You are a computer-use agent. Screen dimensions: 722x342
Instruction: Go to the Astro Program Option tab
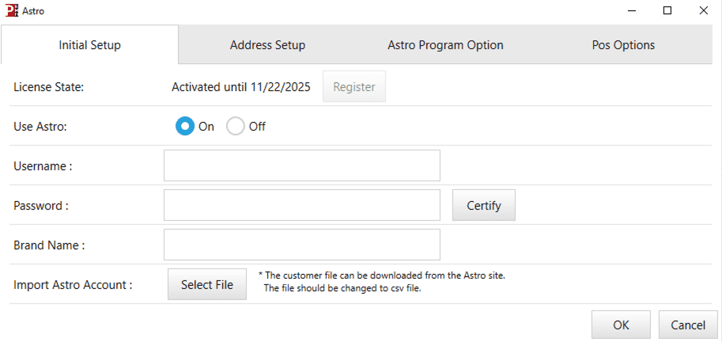pyautogui.click(x=445, y=45)
